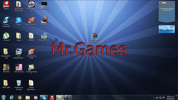Viewport: 178px width, 100px height.
Task: Select the Papelera de reciclaje icon
Action: tap(19, 85)
